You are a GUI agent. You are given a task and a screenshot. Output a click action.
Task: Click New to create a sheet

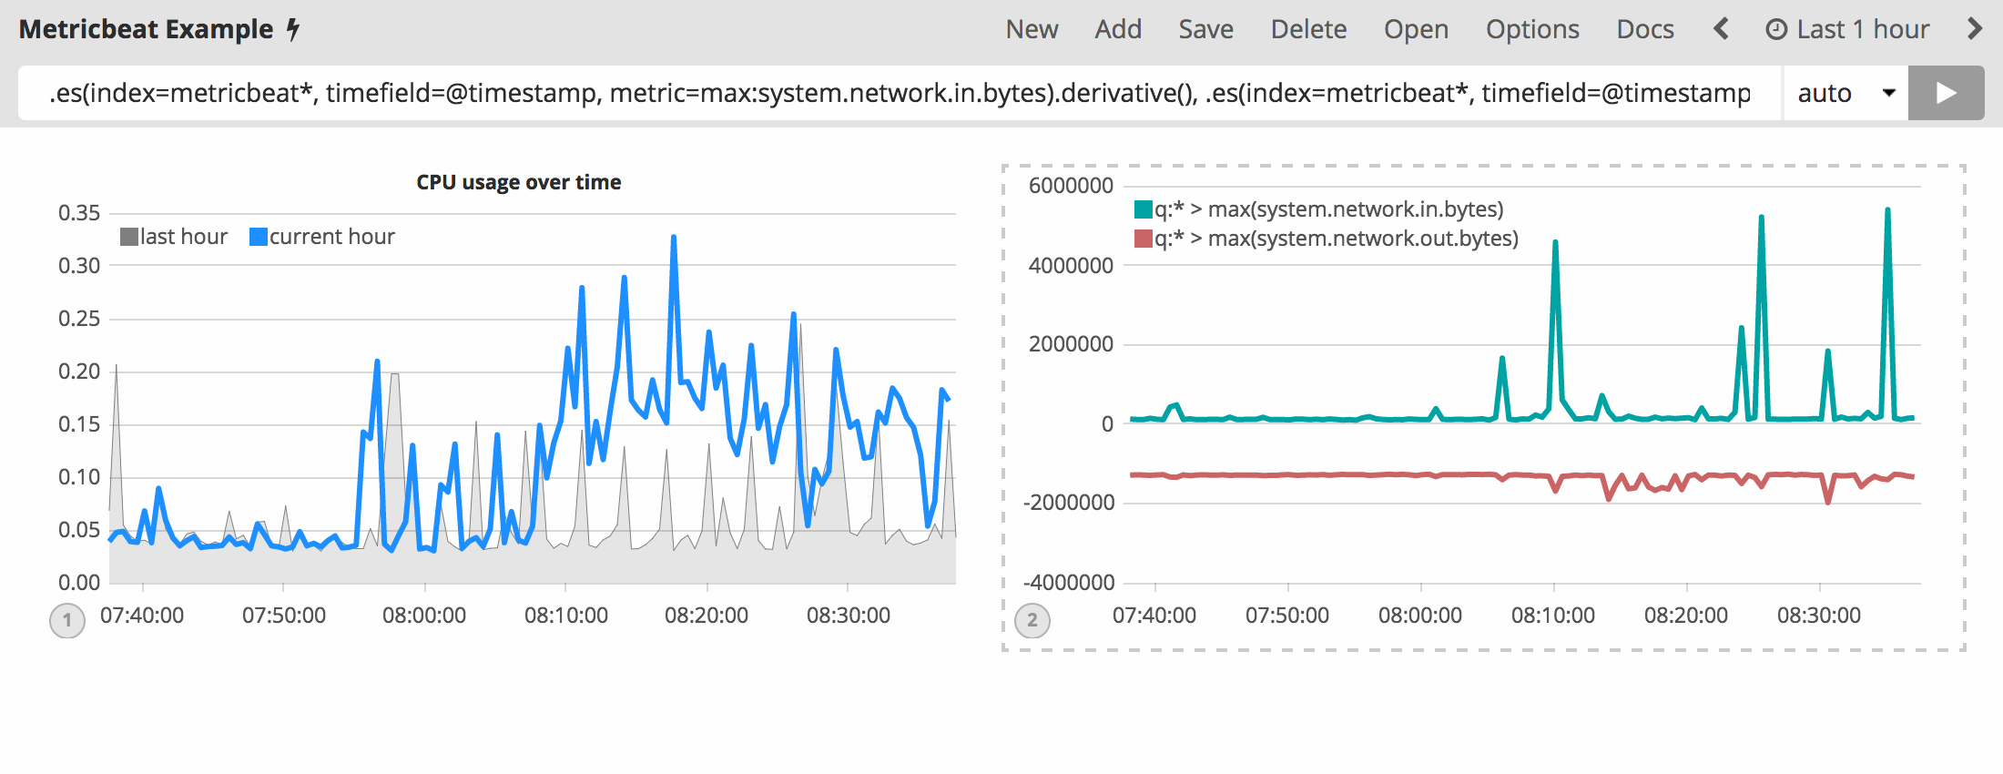(x=1032, y=29)
